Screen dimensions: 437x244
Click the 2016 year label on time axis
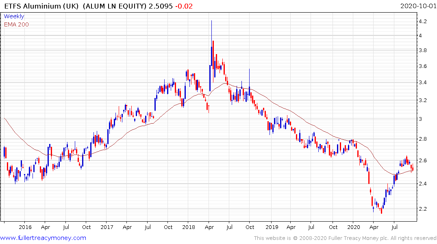(25, 227)
